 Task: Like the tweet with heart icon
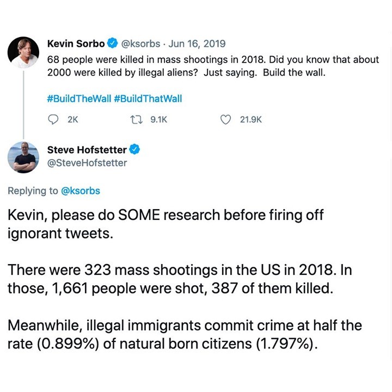tap(225, 119)
